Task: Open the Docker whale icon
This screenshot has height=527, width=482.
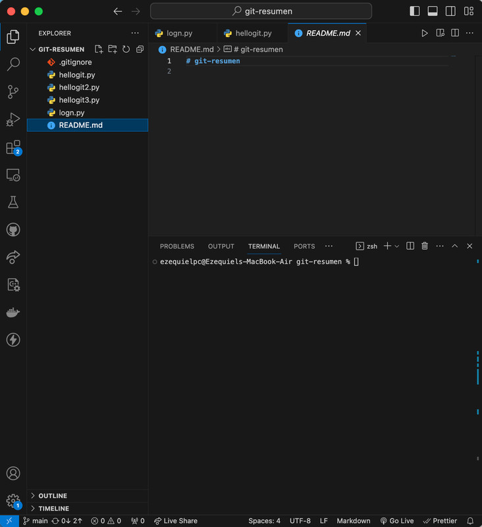Action: 13,312
